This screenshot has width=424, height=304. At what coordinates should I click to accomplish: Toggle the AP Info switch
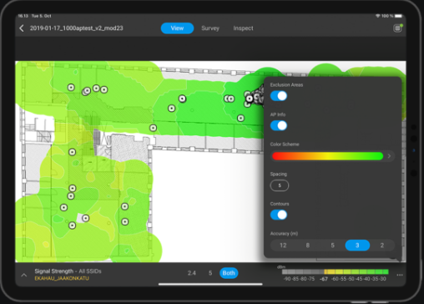[279, 125]
